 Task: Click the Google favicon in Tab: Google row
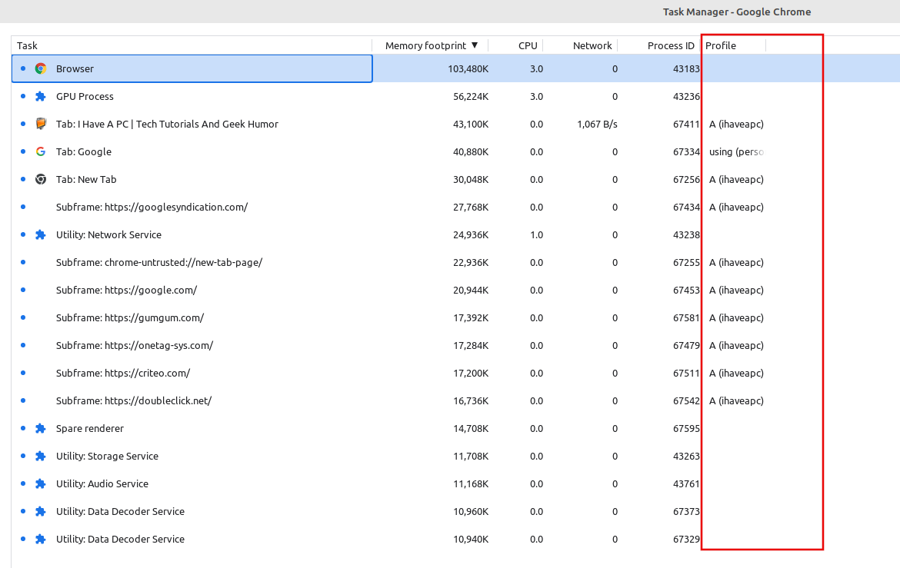coord(41,151)
